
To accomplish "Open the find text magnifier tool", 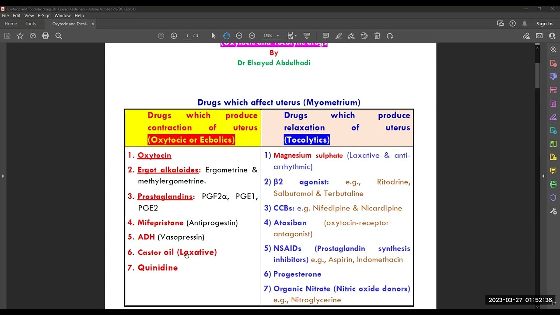I will 59,36.
